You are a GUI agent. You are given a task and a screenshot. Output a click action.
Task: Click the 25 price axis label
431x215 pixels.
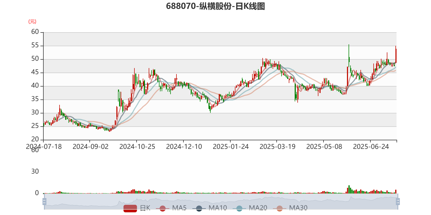[35, 126]
